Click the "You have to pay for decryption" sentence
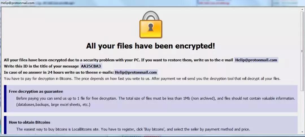The image size is (305, 137). (x=142, y=79)
